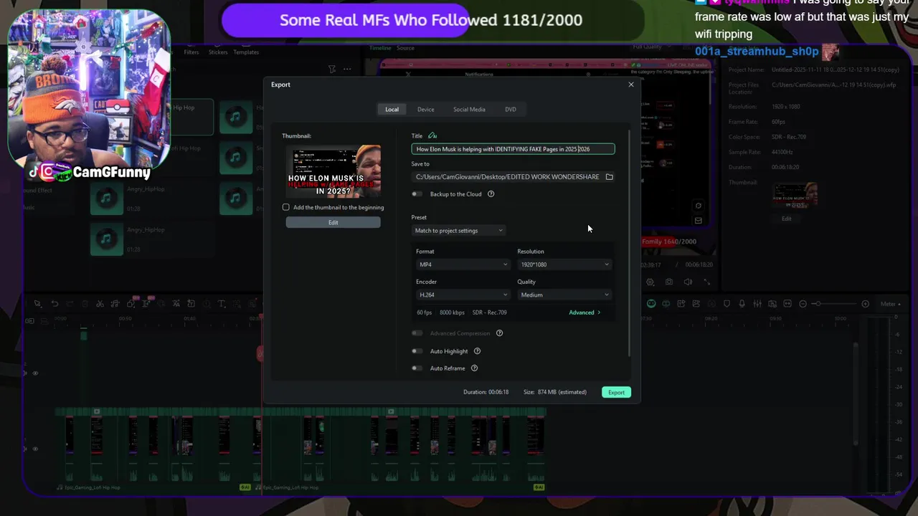Screen dimensions: 918x516
Task: Click the preview volume speaker icon
Action: tap(688, 282)
